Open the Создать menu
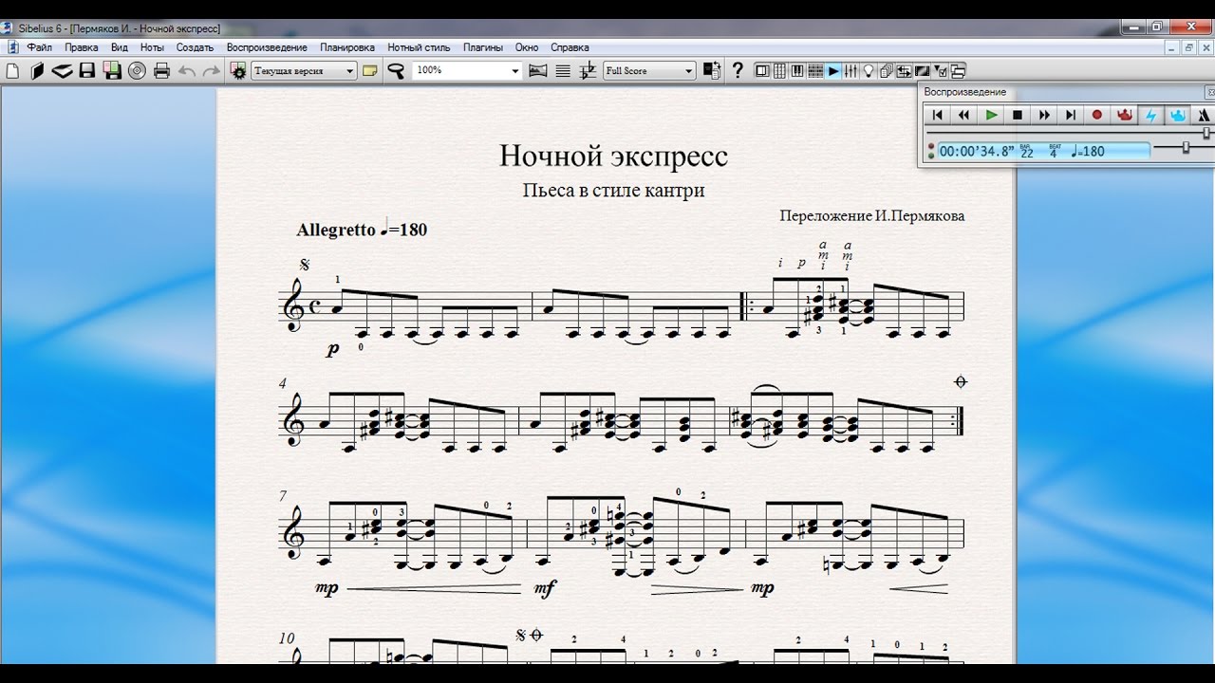The width and height of the screenshot is (1215, 683). pos(195,47)
